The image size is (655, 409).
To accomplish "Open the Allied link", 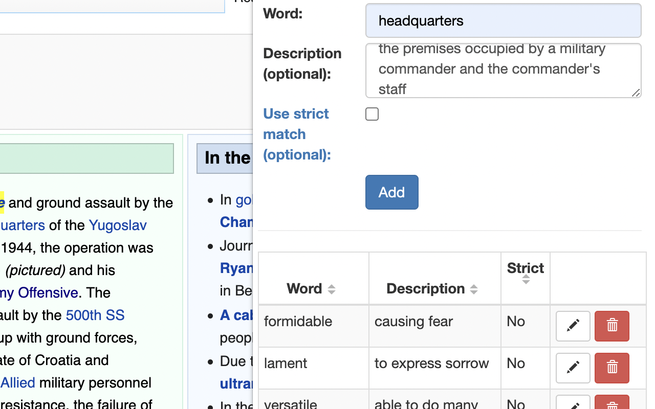I will click(x=18, y=382).
